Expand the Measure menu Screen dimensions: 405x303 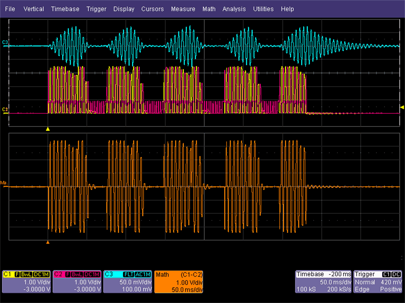point(183,9)
